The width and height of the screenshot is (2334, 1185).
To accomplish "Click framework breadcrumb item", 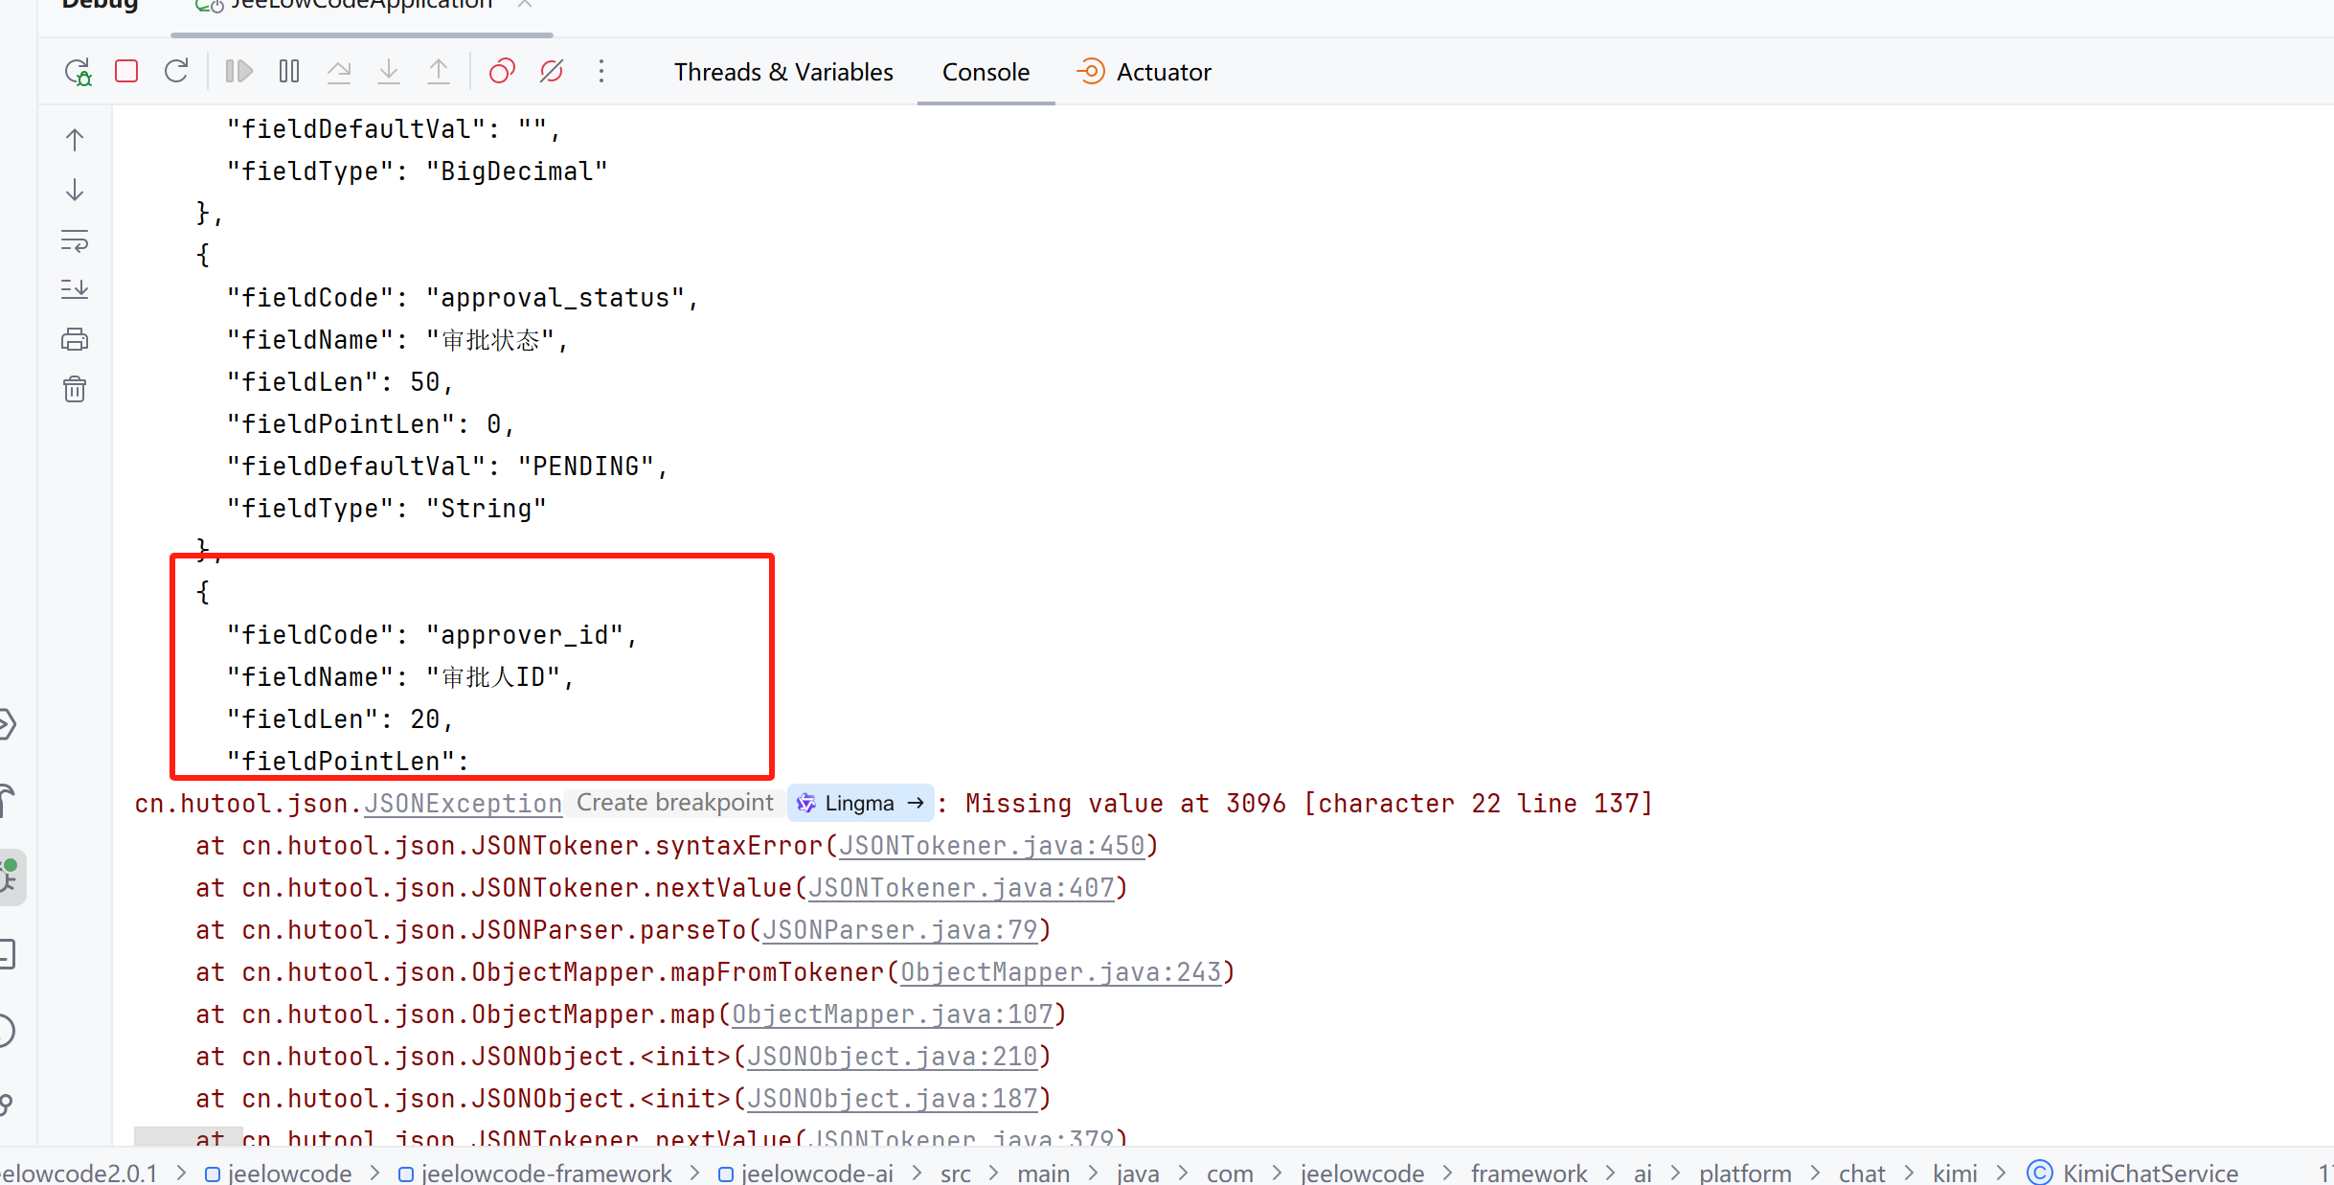I will click(1529, 1173).
